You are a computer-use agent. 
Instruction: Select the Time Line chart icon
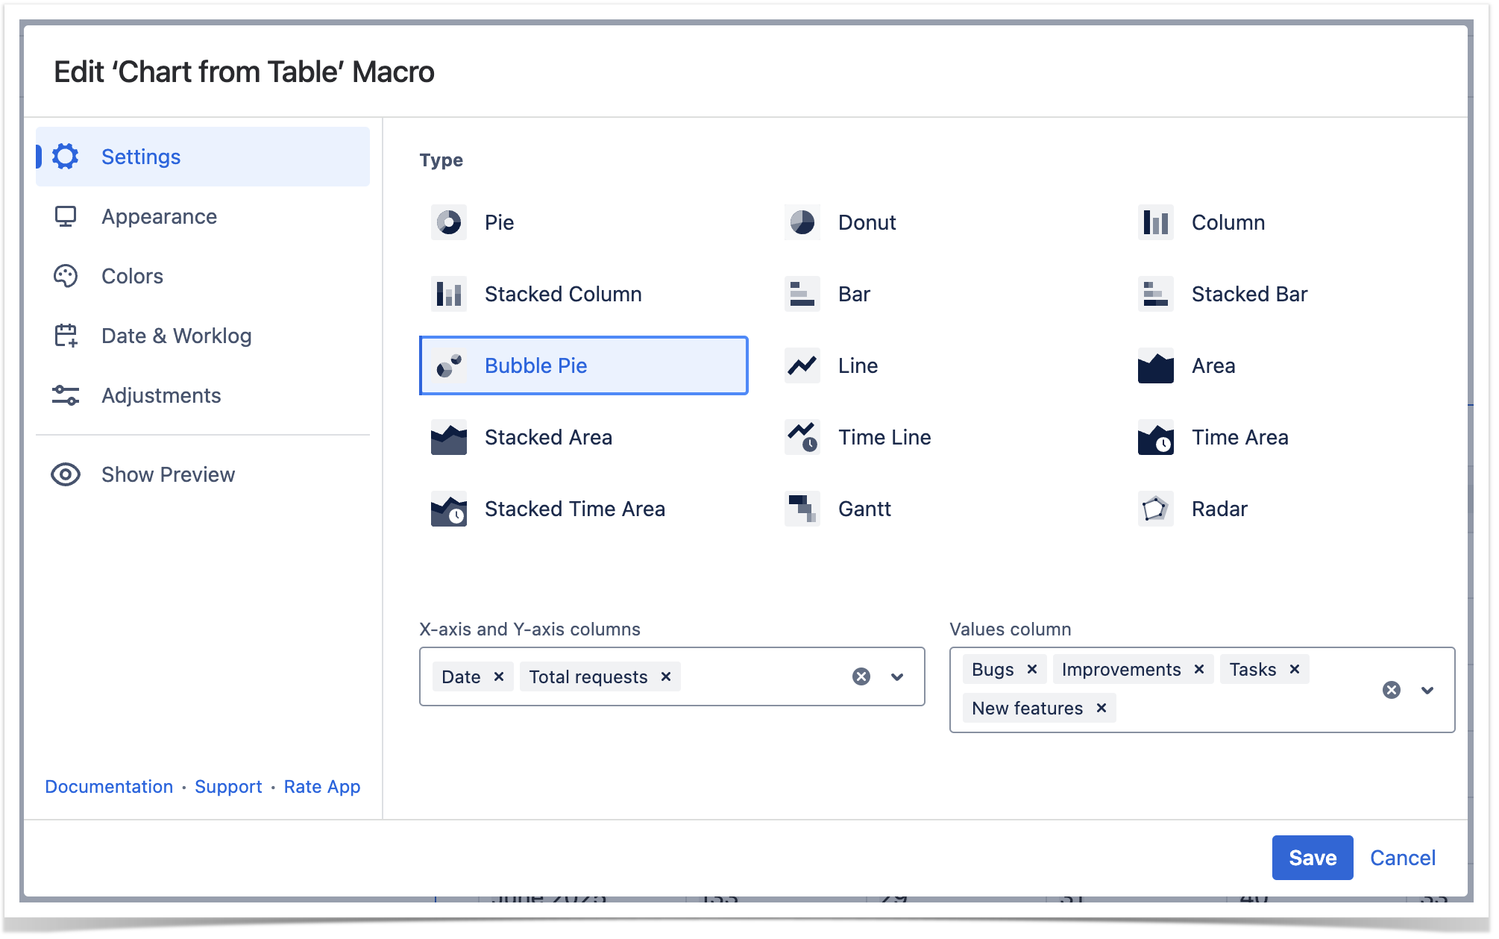802,437
